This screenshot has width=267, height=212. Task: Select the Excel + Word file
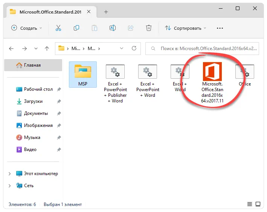coord(180,78)
